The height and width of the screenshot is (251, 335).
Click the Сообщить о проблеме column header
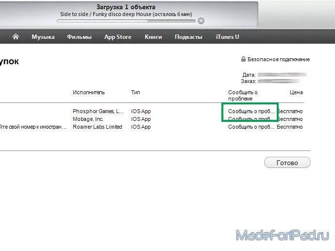243,95
